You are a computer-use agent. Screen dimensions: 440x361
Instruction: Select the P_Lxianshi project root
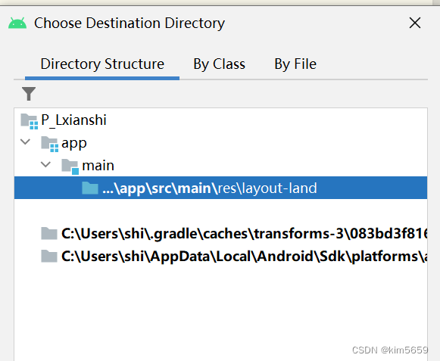tap(220, 120)
